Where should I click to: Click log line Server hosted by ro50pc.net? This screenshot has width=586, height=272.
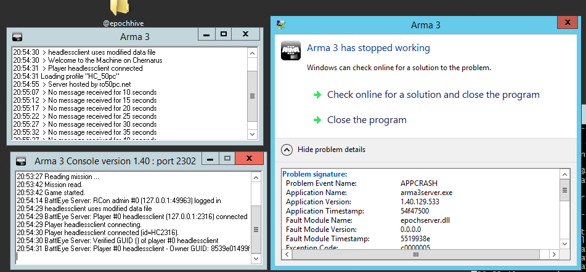click(x=72, y=84)
